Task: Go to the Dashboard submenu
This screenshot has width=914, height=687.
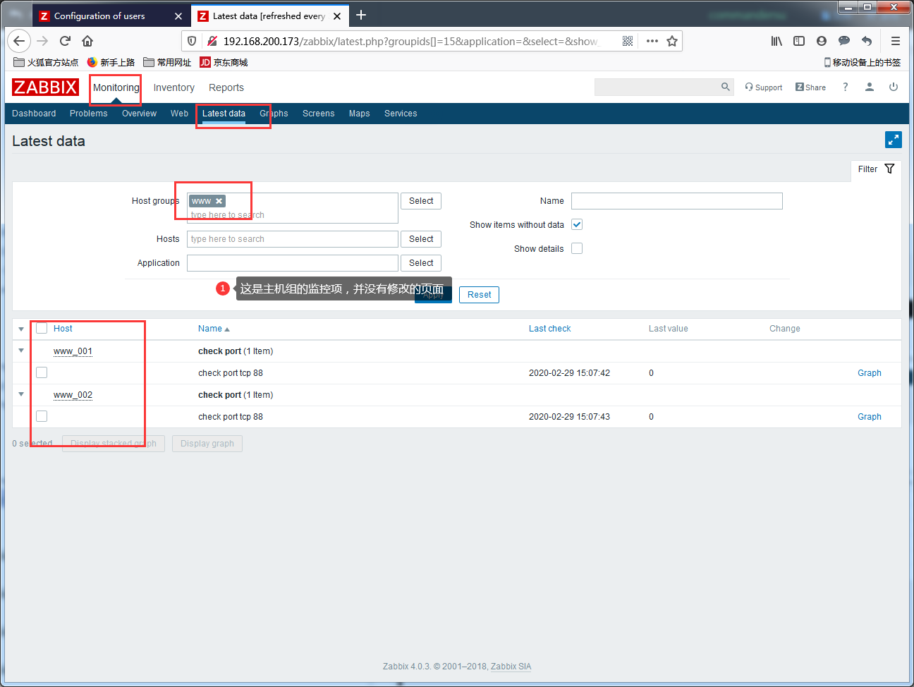Action: (x=34, y=114)
